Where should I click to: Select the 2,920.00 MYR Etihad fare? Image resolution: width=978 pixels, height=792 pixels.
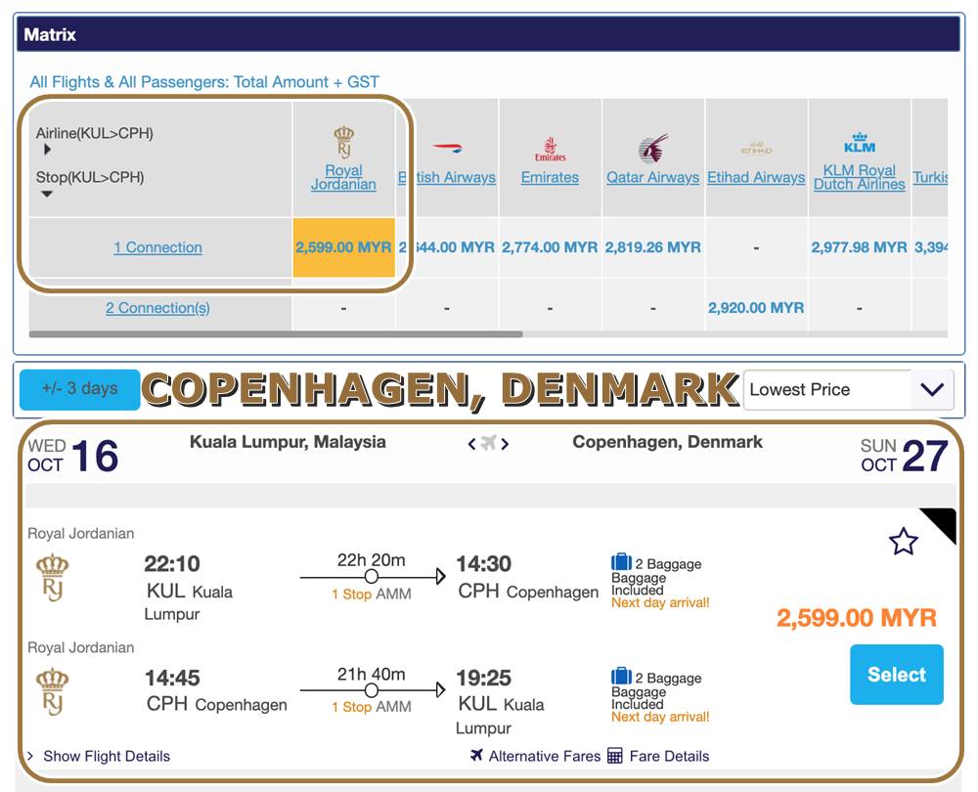click(x=756, y=308)
